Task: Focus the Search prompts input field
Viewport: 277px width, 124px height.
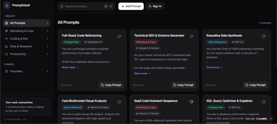Action: pos(86,6)
